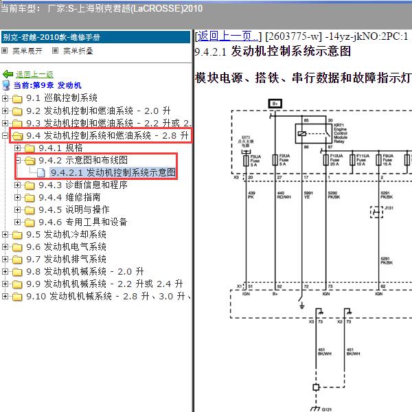Click the wiring diagram image
The width and height of the screenshot is (412, 412).
[x=321, y=255]
